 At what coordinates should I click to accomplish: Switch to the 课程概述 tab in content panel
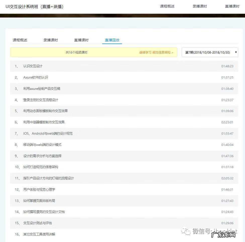tap(20, 40)
